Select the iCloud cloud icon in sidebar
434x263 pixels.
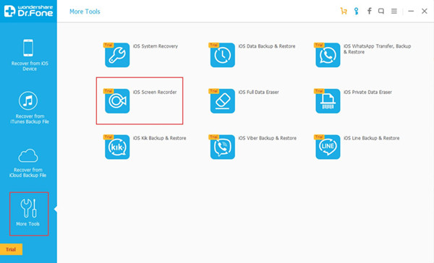28,155
